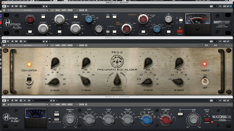The width and height of the screenshot is (234, 131).
Task: Click SUCCESSOR RATIO knob
Action: click(x=89, y=120)
